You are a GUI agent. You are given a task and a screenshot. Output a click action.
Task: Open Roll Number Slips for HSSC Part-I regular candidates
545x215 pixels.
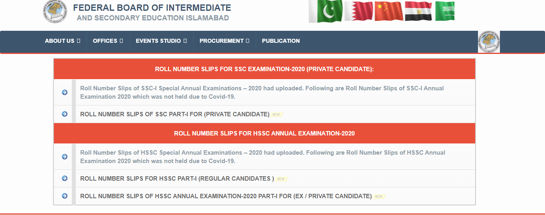click(177, 179)
